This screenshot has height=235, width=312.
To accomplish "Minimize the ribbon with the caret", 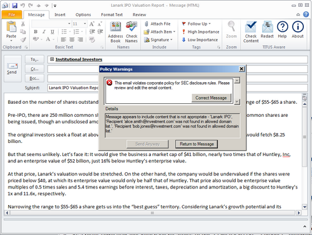I will [298, 14].
